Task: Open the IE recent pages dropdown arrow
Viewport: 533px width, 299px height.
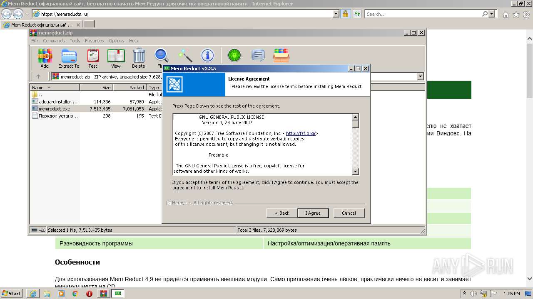Action: [27, 14]
